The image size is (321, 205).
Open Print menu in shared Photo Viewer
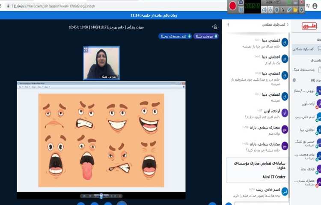click(27, 87)
